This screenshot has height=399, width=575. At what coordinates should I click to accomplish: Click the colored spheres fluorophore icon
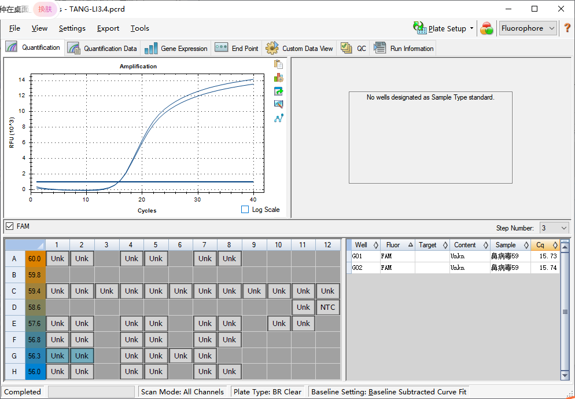(x=486, y=28)
